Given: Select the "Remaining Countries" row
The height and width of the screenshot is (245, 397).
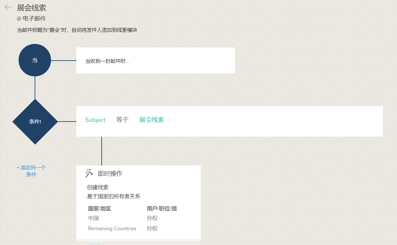Looking at the screenshot, I should 112,229.
